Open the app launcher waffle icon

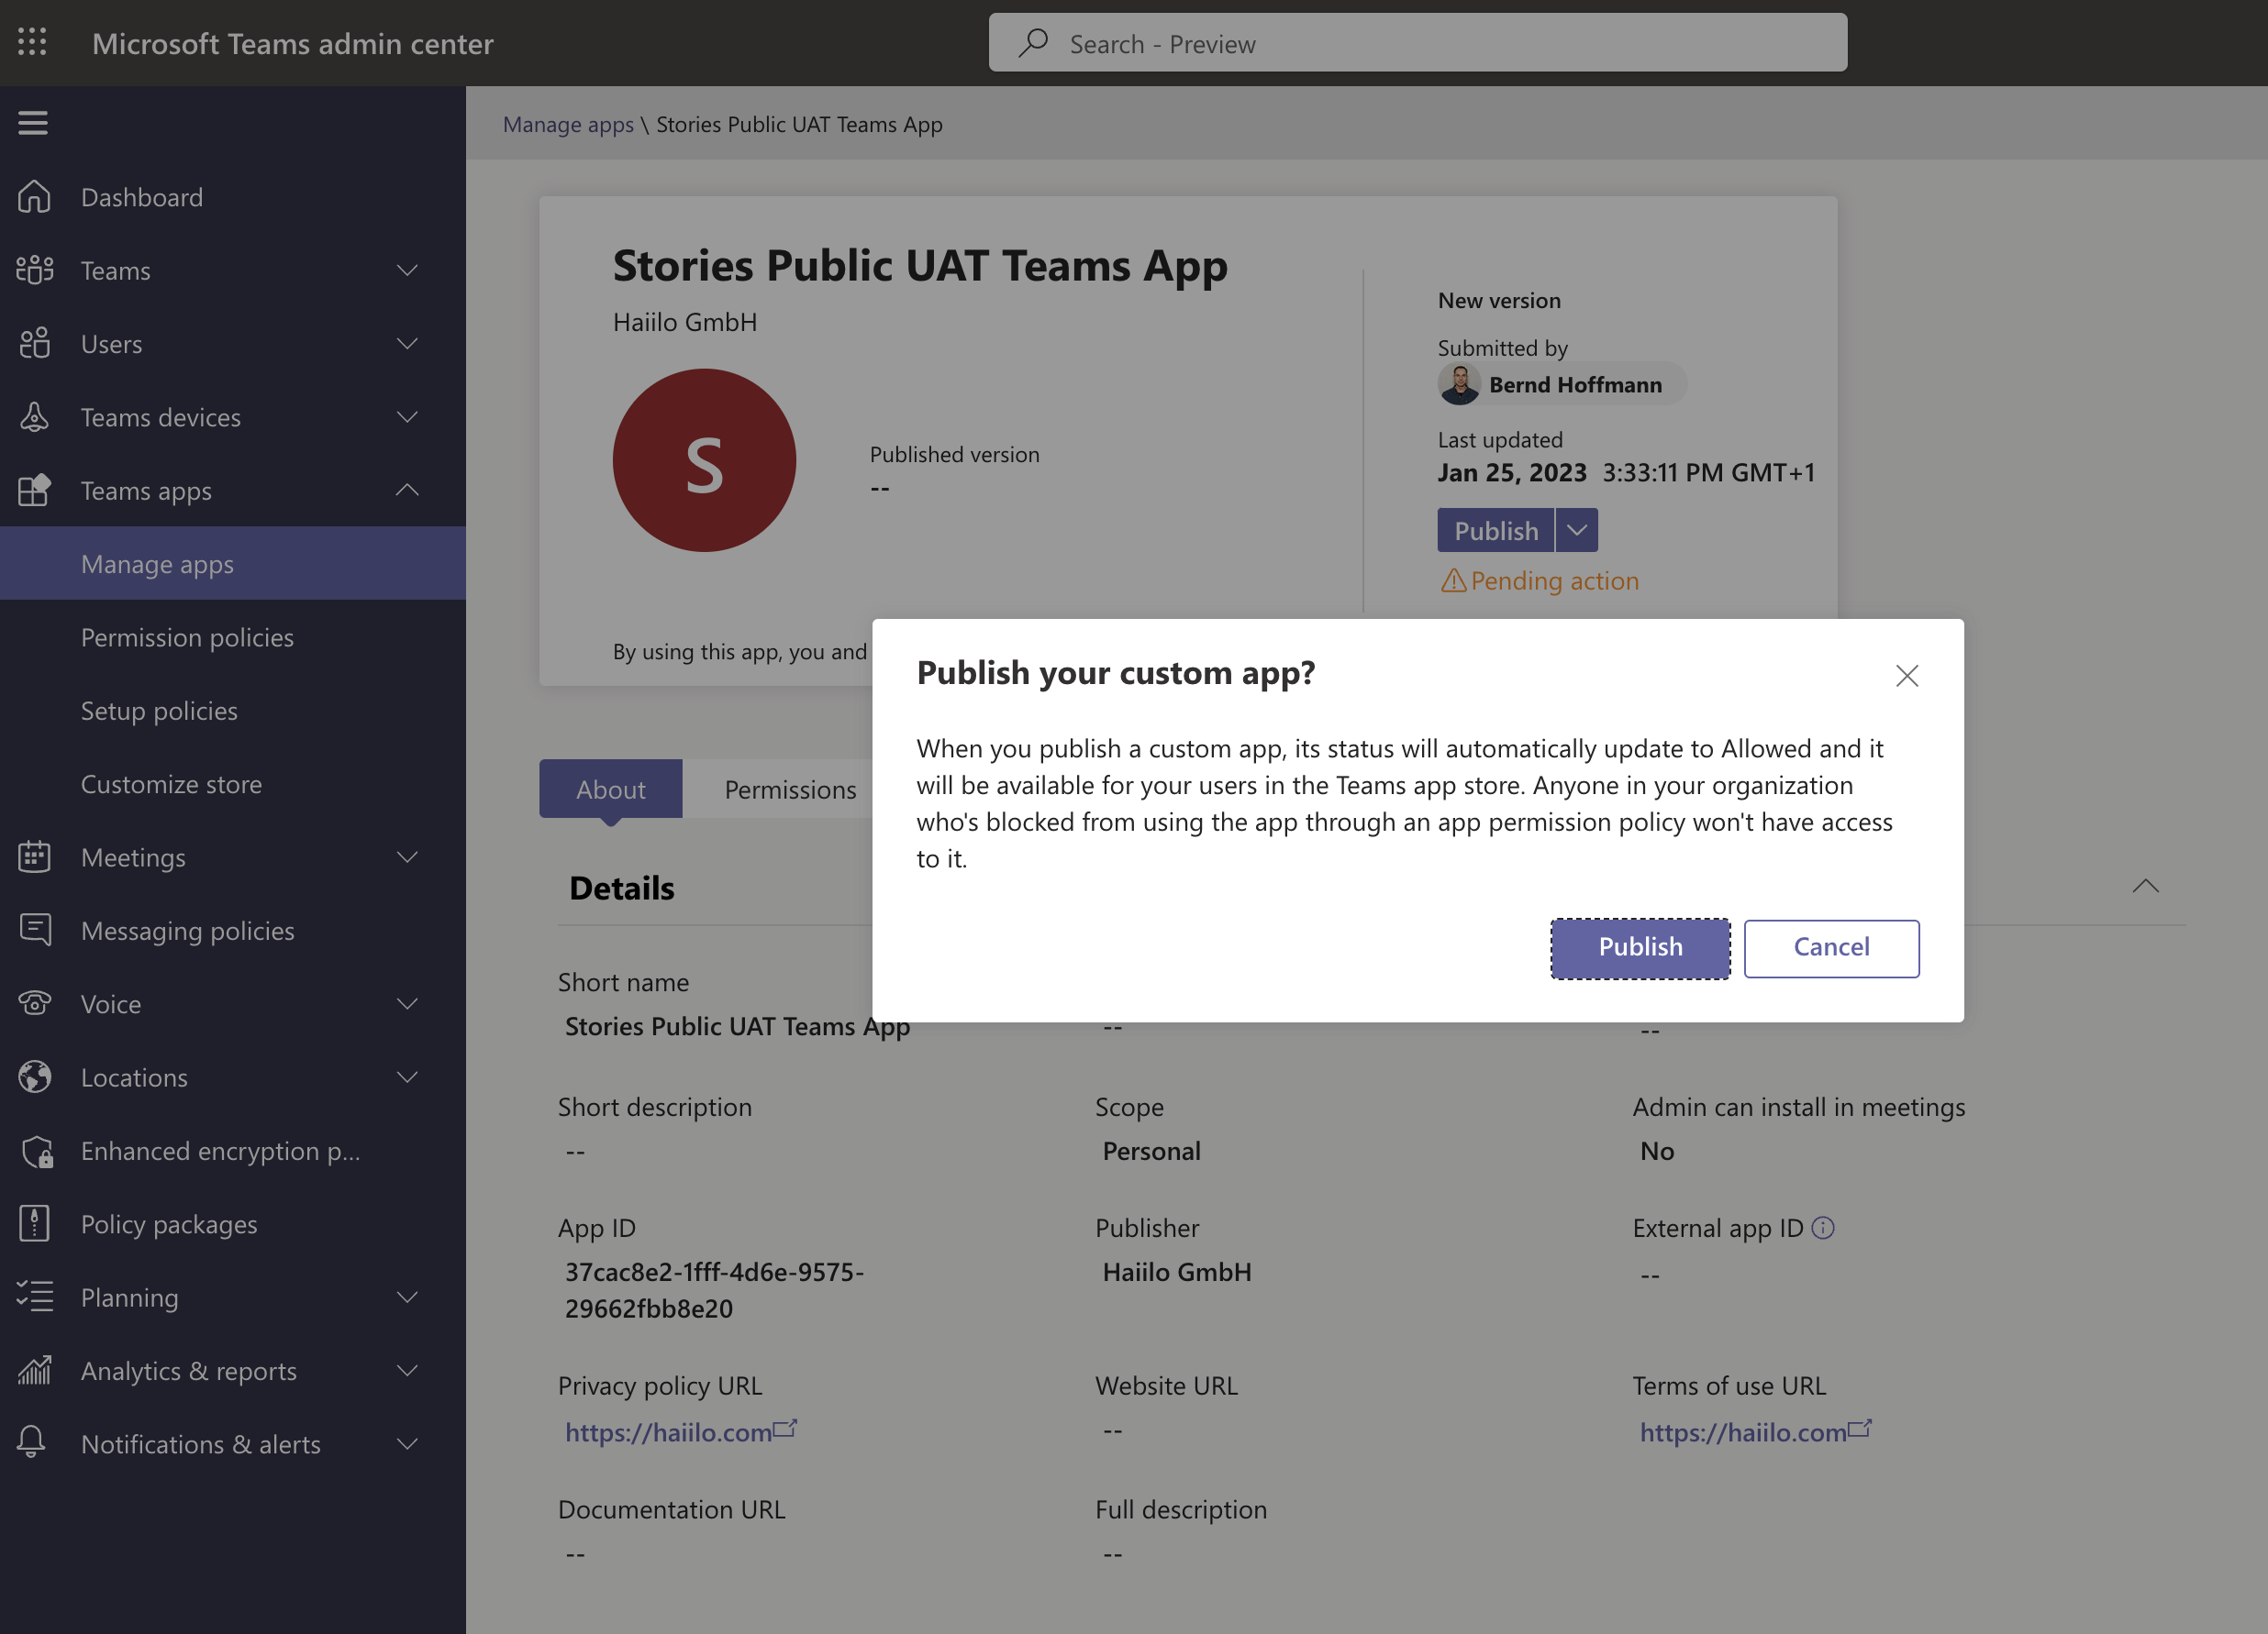[x=32, y=42]
